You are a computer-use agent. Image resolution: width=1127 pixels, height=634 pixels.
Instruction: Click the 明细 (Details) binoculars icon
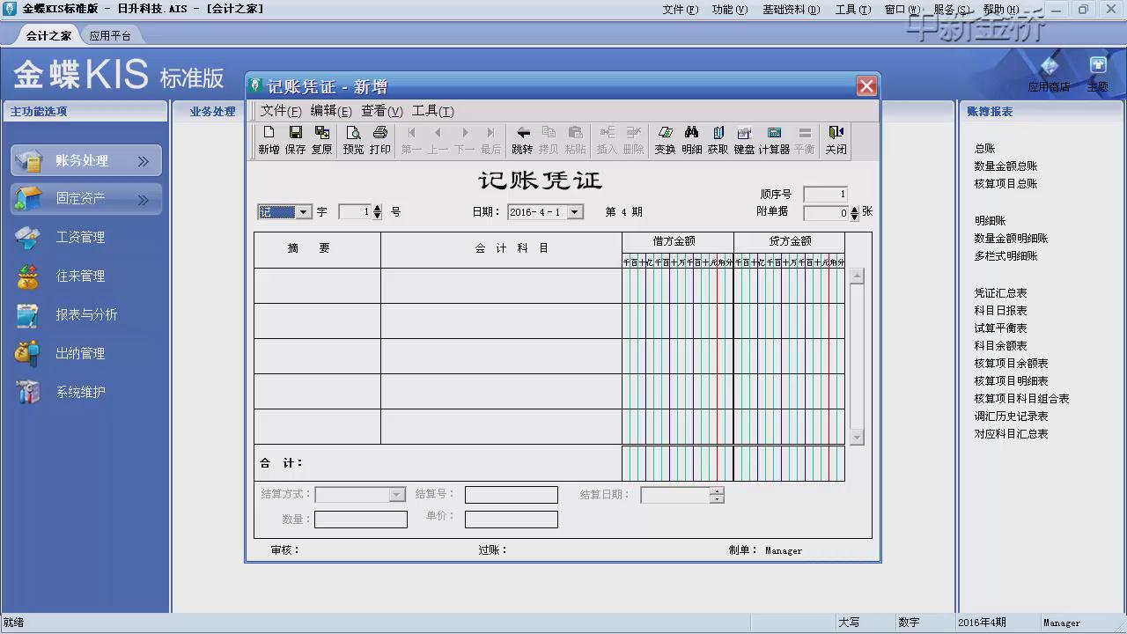[691, 140]
